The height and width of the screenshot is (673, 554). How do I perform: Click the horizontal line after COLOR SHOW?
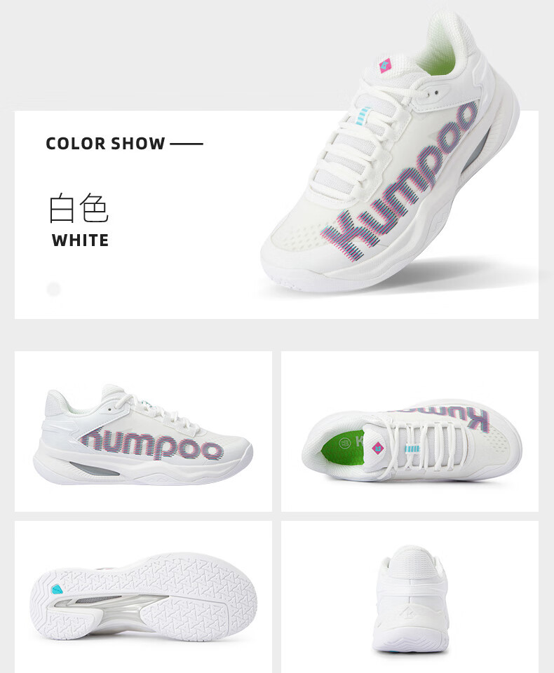187,144
